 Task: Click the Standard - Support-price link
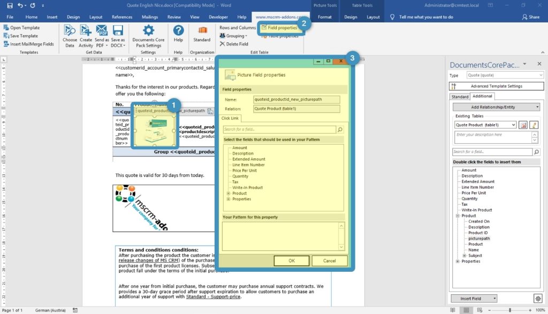coord(213,296)
